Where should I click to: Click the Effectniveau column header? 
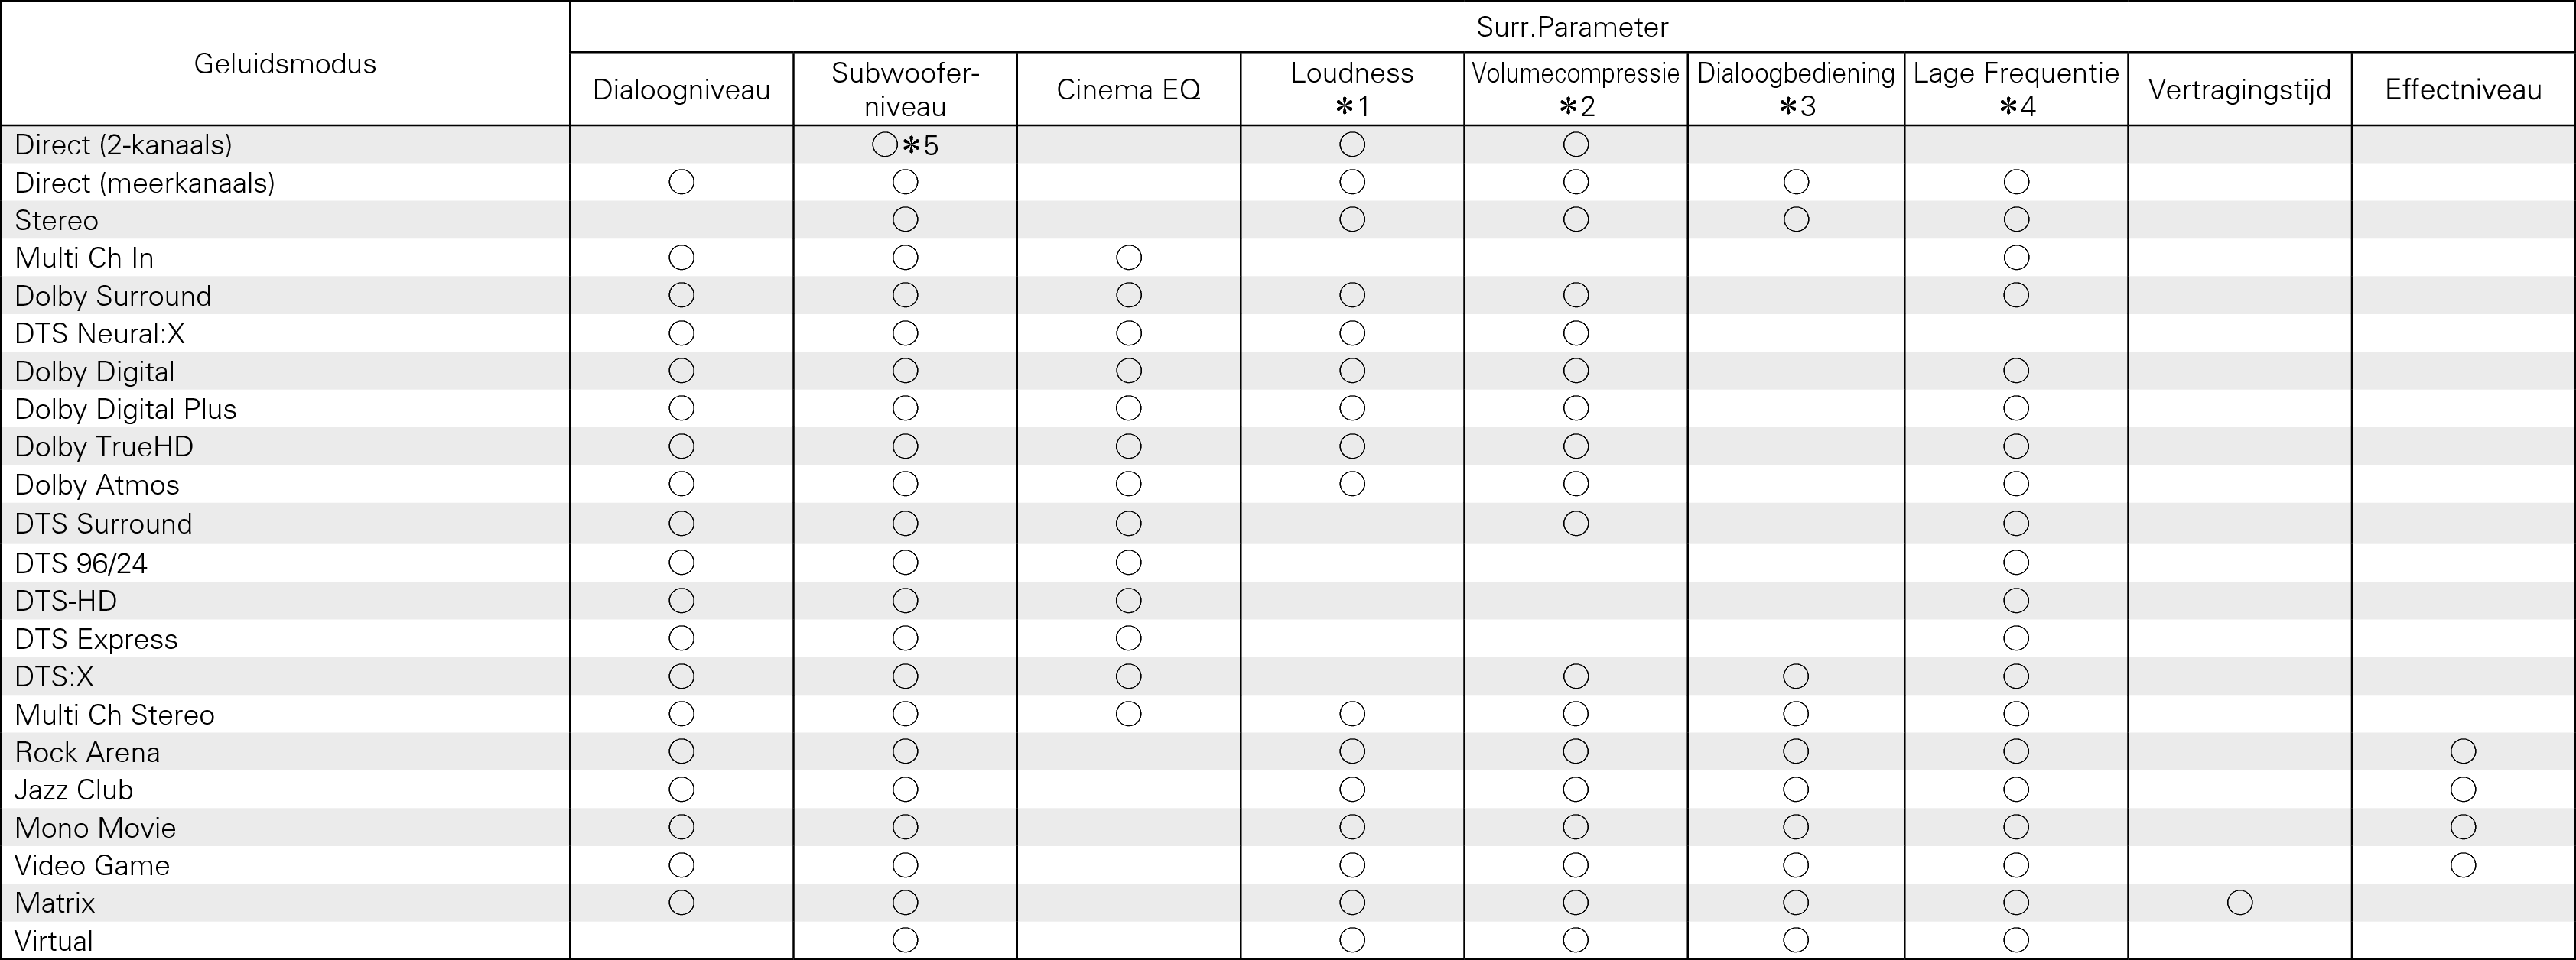(2463, 90)
